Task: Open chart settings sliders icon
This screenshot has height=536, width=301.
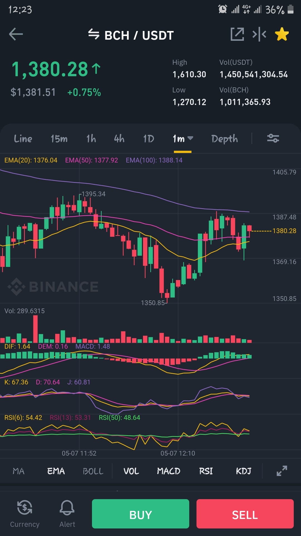Action: 273,138
